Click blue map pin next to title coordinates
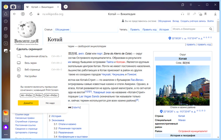Screen dimensions: 221x140 click(x=170, y=38)
